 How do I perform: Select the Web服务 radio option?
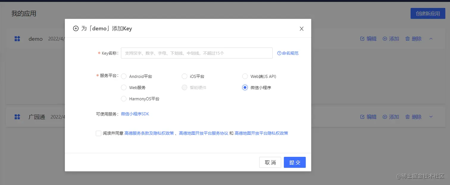click(124, 88)
